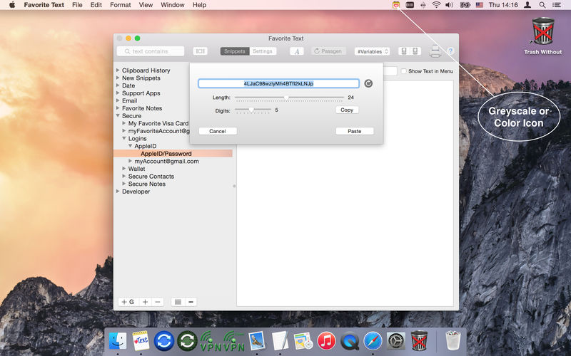This screenshot has width=571, height=356.
Task: Open the #Variables dropdown
Action: pos(372,51)
